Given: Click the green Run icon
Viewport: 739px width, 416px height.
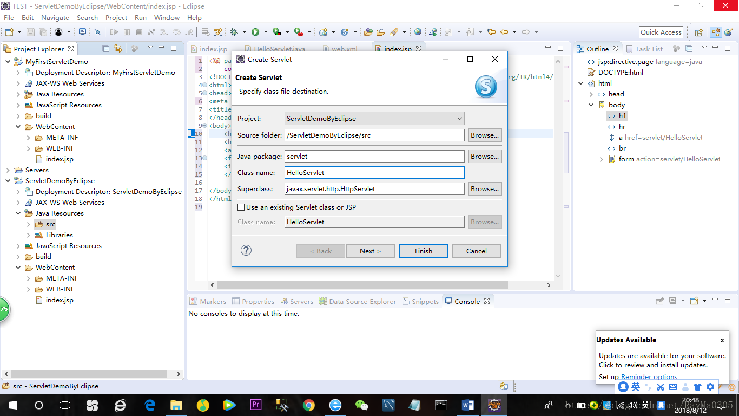Looking at the screenshot, I should click(255, 32).
